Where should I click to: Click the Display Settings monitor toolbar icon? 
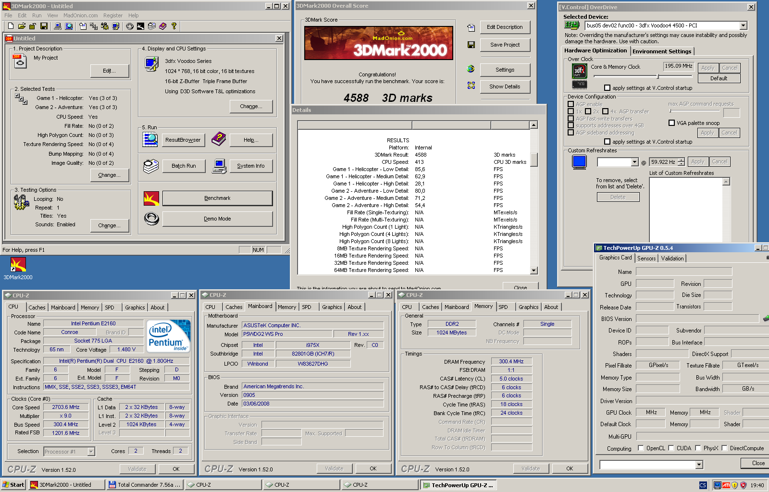click(x=116, y=26)
